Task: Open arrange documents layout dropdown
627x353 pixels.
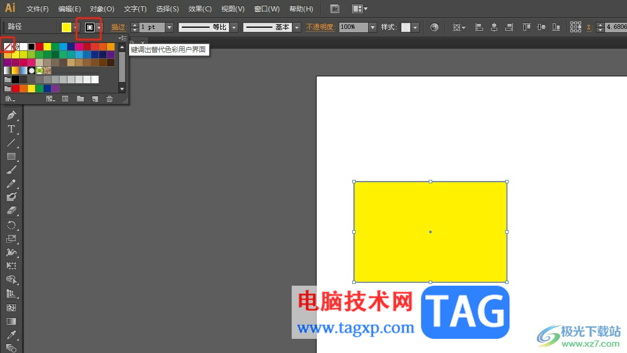Action: pyautogui.click(x=360, y=9)
